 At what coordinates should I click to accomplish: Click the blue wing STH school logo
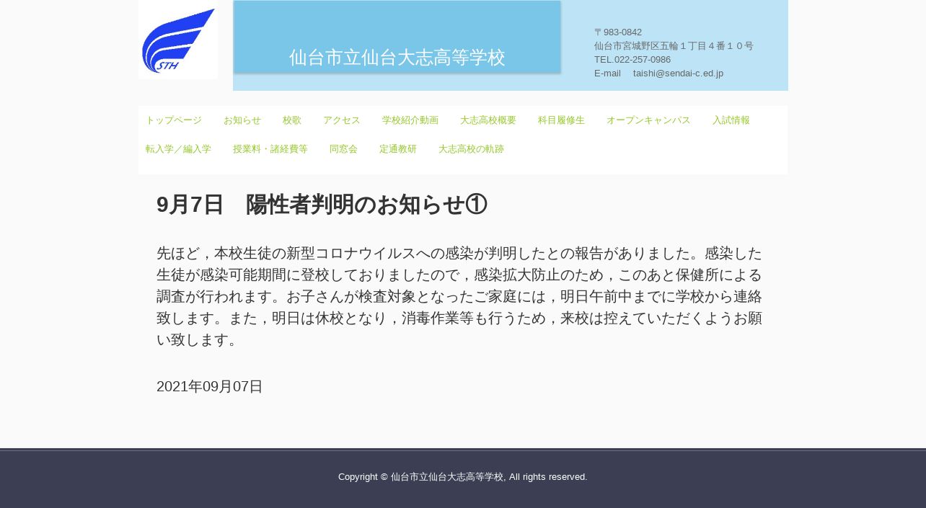click(178, 40)
